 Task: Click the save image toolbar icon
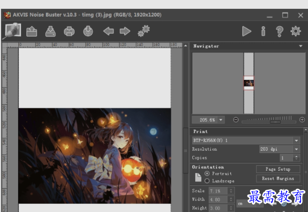pos(50,31)
